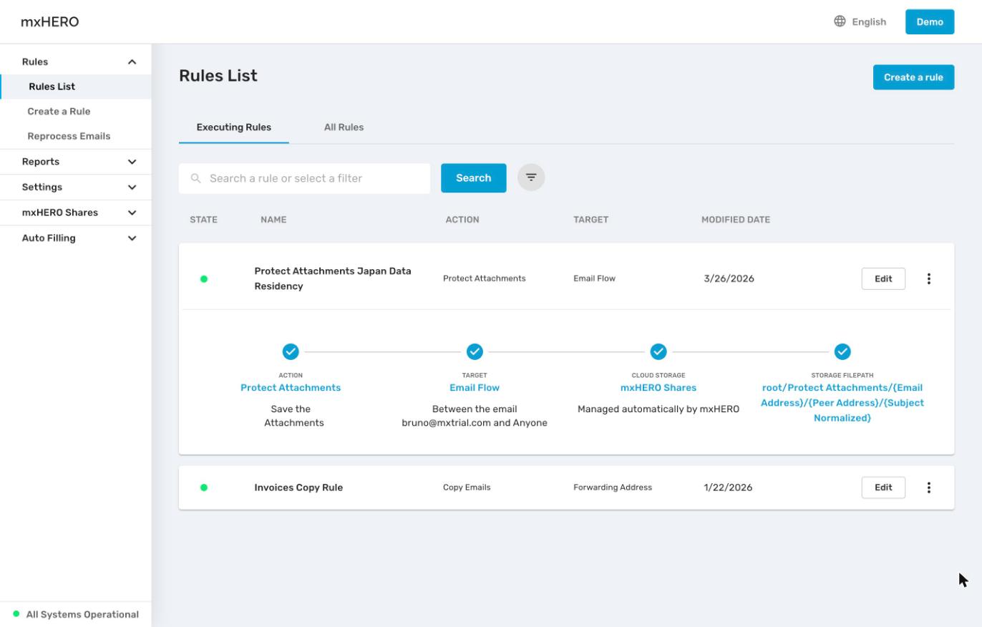Screen dimensions: 982x627
Task: Open more options for Protect Attachments rule
Action: point(928,278)
